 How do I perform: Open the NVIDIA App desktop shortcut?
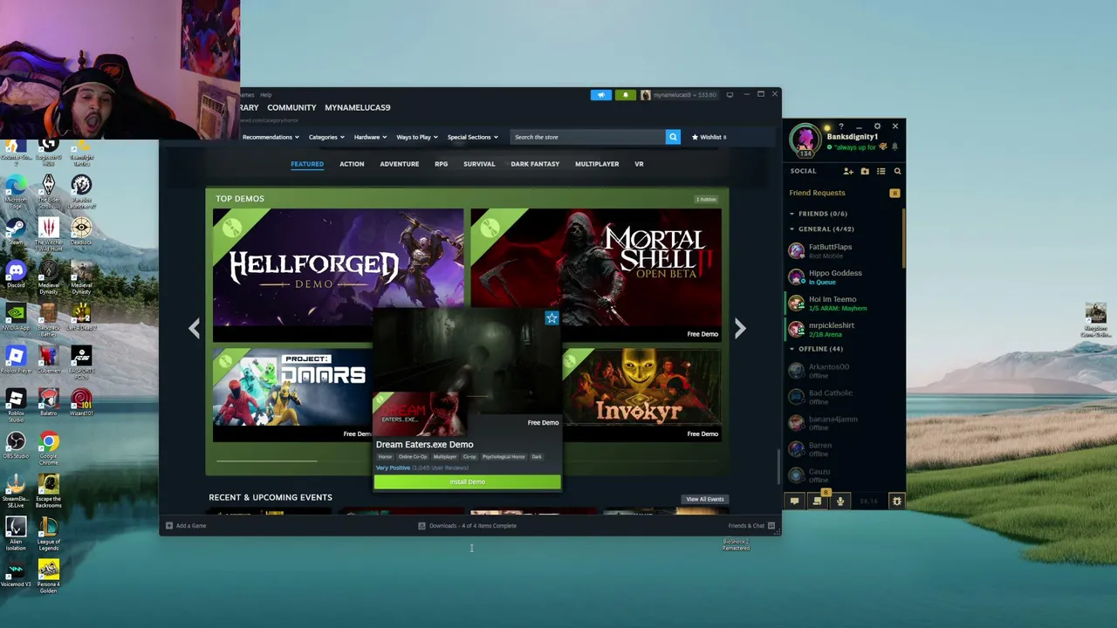click(x=16, y=317)
